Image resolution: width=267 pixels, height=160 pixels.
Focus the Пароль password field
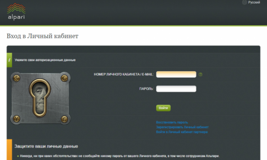(176, 88)
